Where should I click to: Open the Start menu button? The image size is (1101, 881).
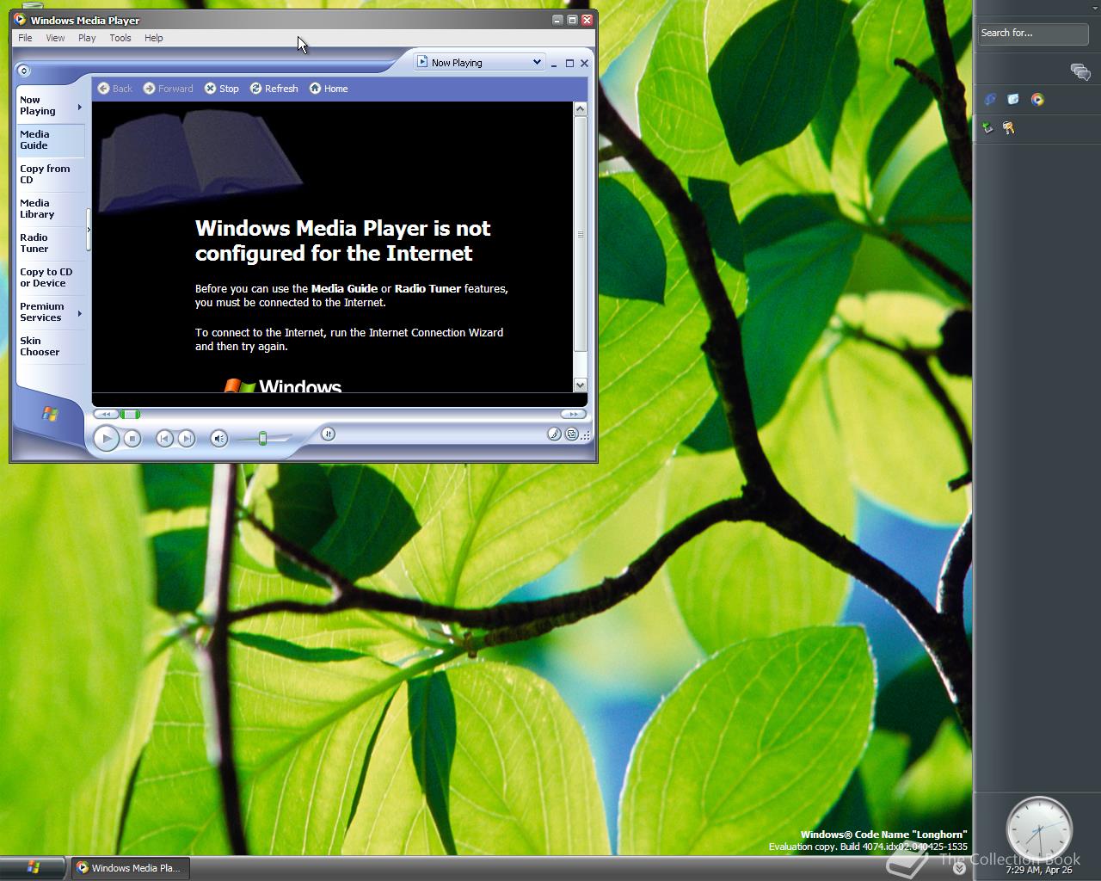[x=33, y=867]
